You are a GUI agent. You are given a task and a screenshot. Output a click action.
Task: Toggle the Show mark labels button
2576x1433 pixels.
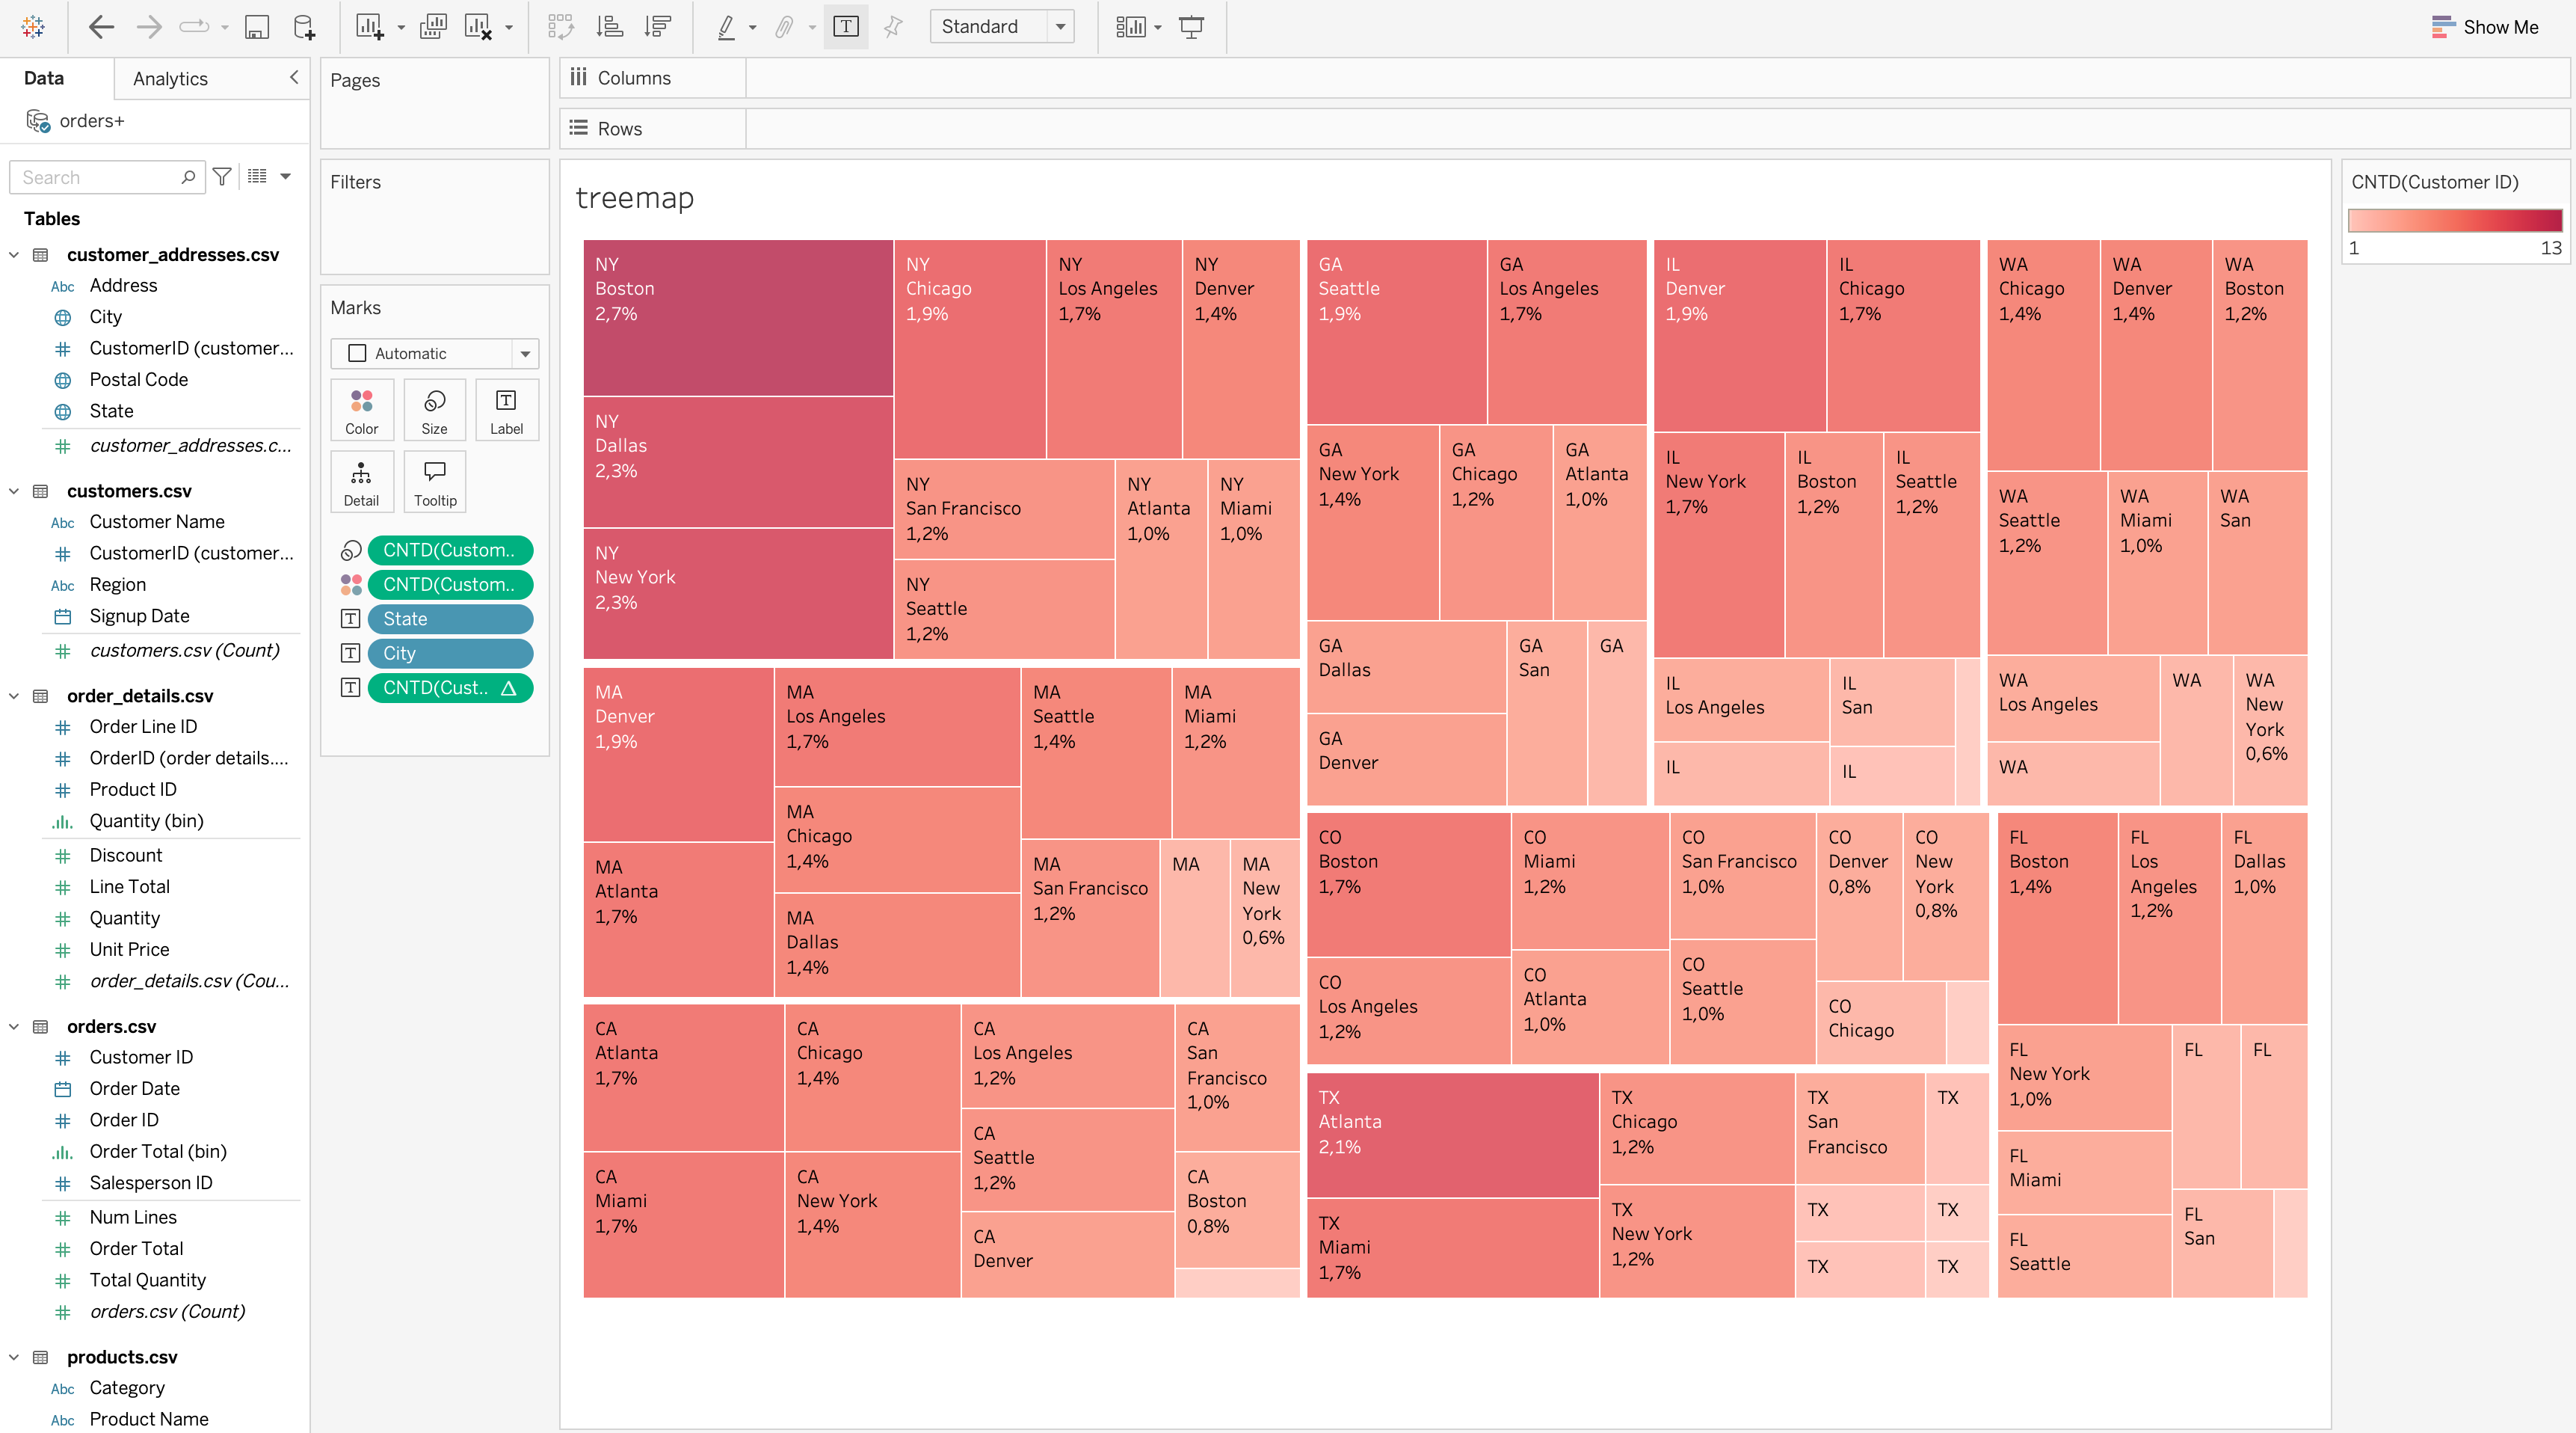[x=846, y=27]
